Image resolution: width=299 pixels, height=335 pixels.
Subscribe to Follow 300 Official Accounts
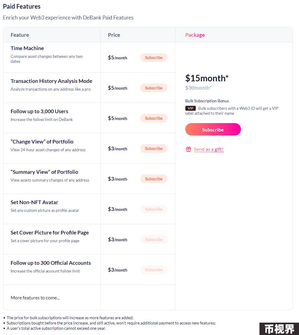[x=154, y=270]
